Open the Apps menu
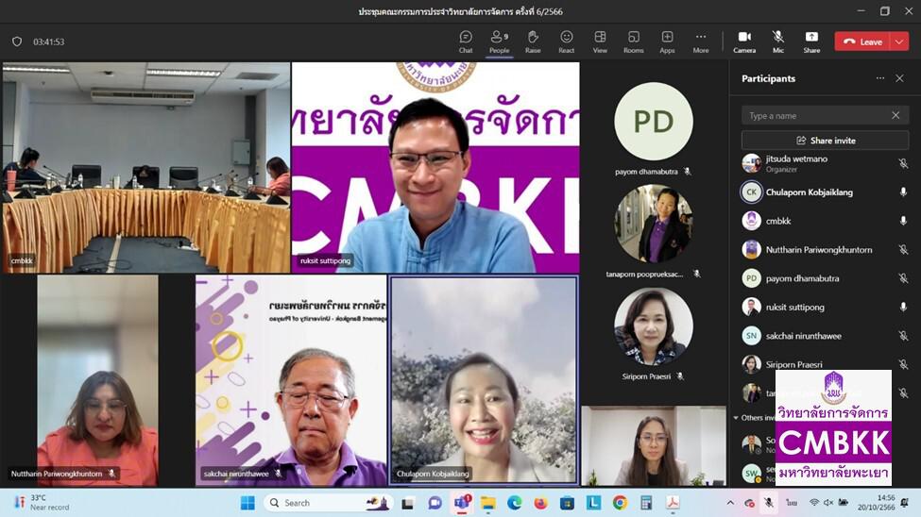The height and width of the screenshot is (517, 921). [667, 42]
